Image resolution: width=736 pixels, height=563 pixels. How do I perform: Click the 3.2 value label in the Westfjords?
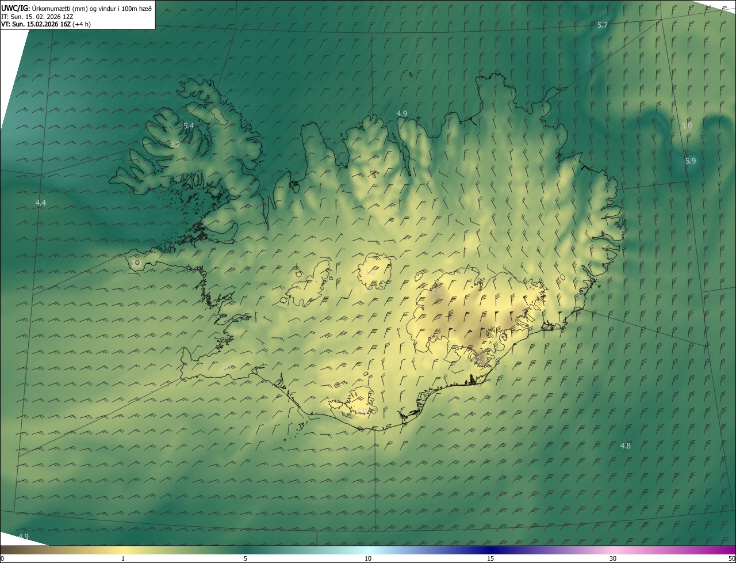click(x=175, y=144)
